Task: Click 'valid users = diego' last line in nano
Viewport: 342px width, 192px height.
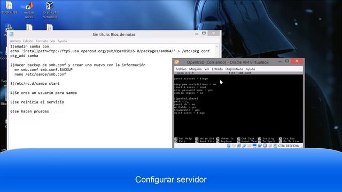Action: click(x=190, y=113)
